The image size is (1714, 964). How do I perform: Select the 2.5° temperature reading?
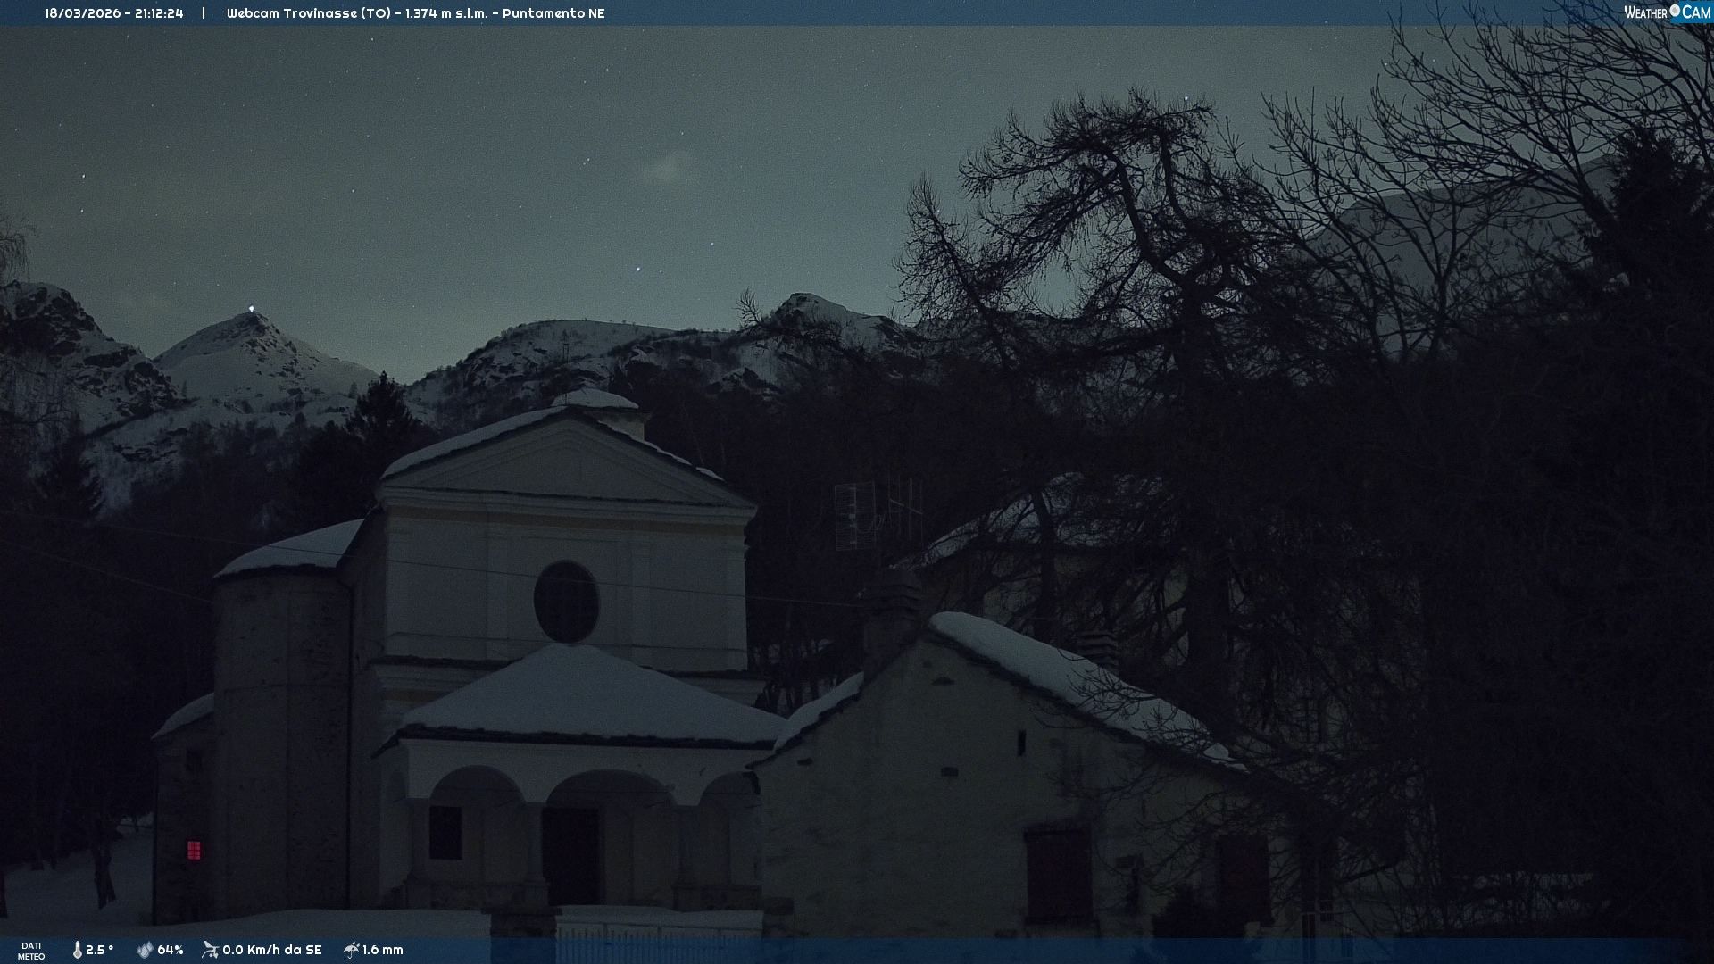tap(100, 950)
